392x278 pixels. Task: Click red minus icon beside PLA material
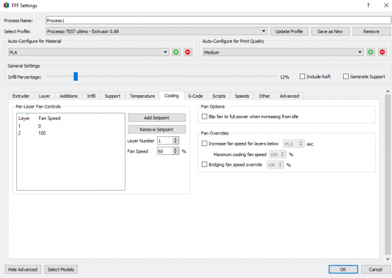click(188, 52)
